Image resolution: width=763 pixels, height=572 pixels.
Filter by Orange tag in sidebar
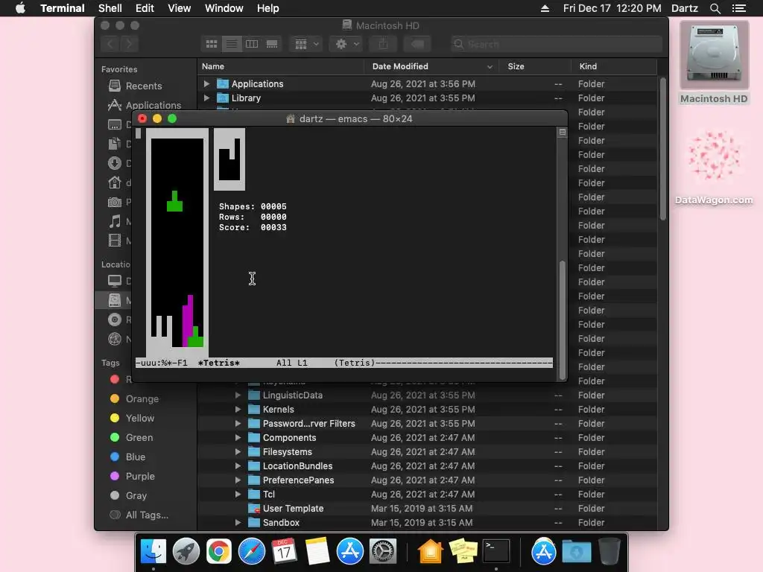tap(142, 398)
